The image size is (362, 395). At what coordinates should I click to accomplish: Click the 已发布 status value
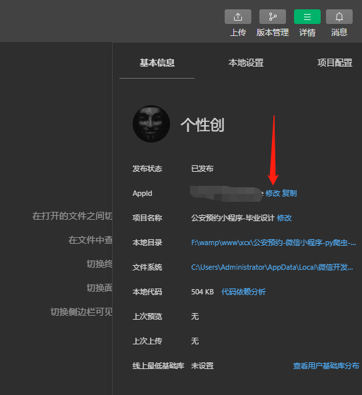point(202,169)
